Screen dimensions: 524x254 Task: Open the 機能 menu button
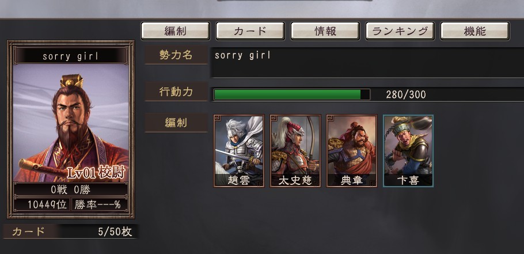click(475, 31)
